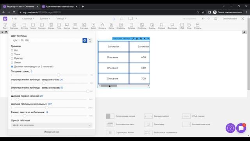Pick the Декорации toolbar icon
This screenshot has width=250, height=141.
click(x=172, y=26)
